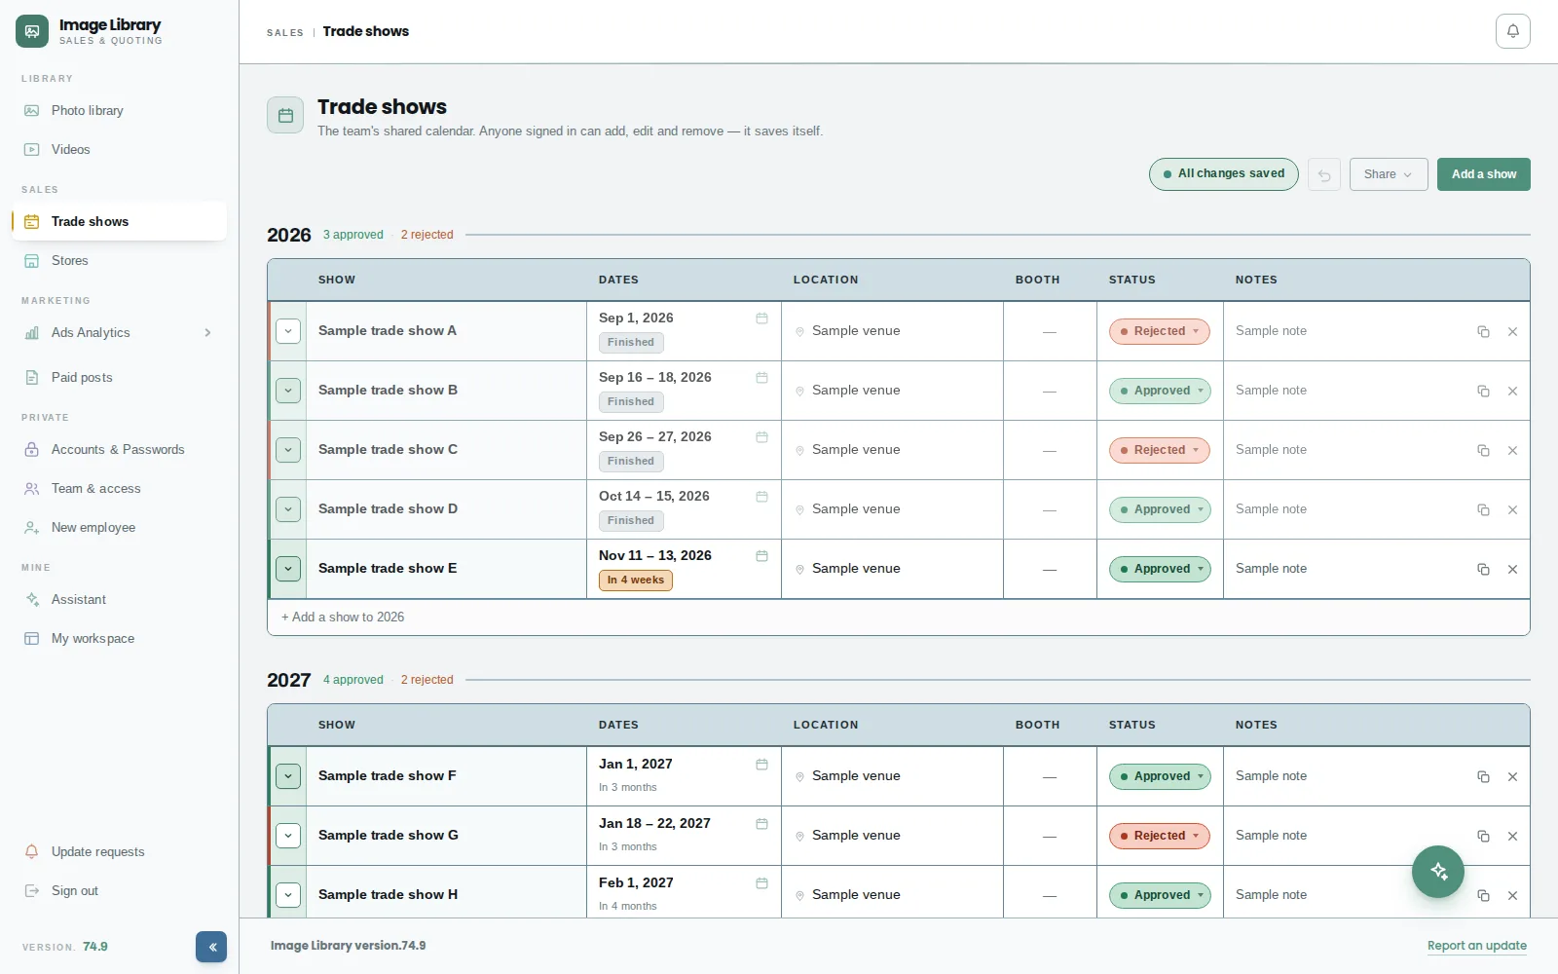
Task: Expand Sample trade show E row
Action: (288, 569)
